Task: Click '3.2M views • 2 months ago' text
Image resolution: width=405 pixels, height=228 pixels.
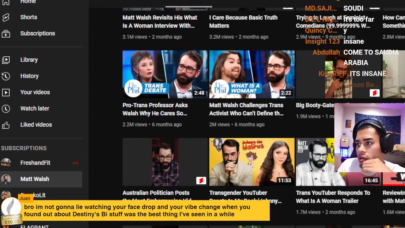Action: (239, 37)
